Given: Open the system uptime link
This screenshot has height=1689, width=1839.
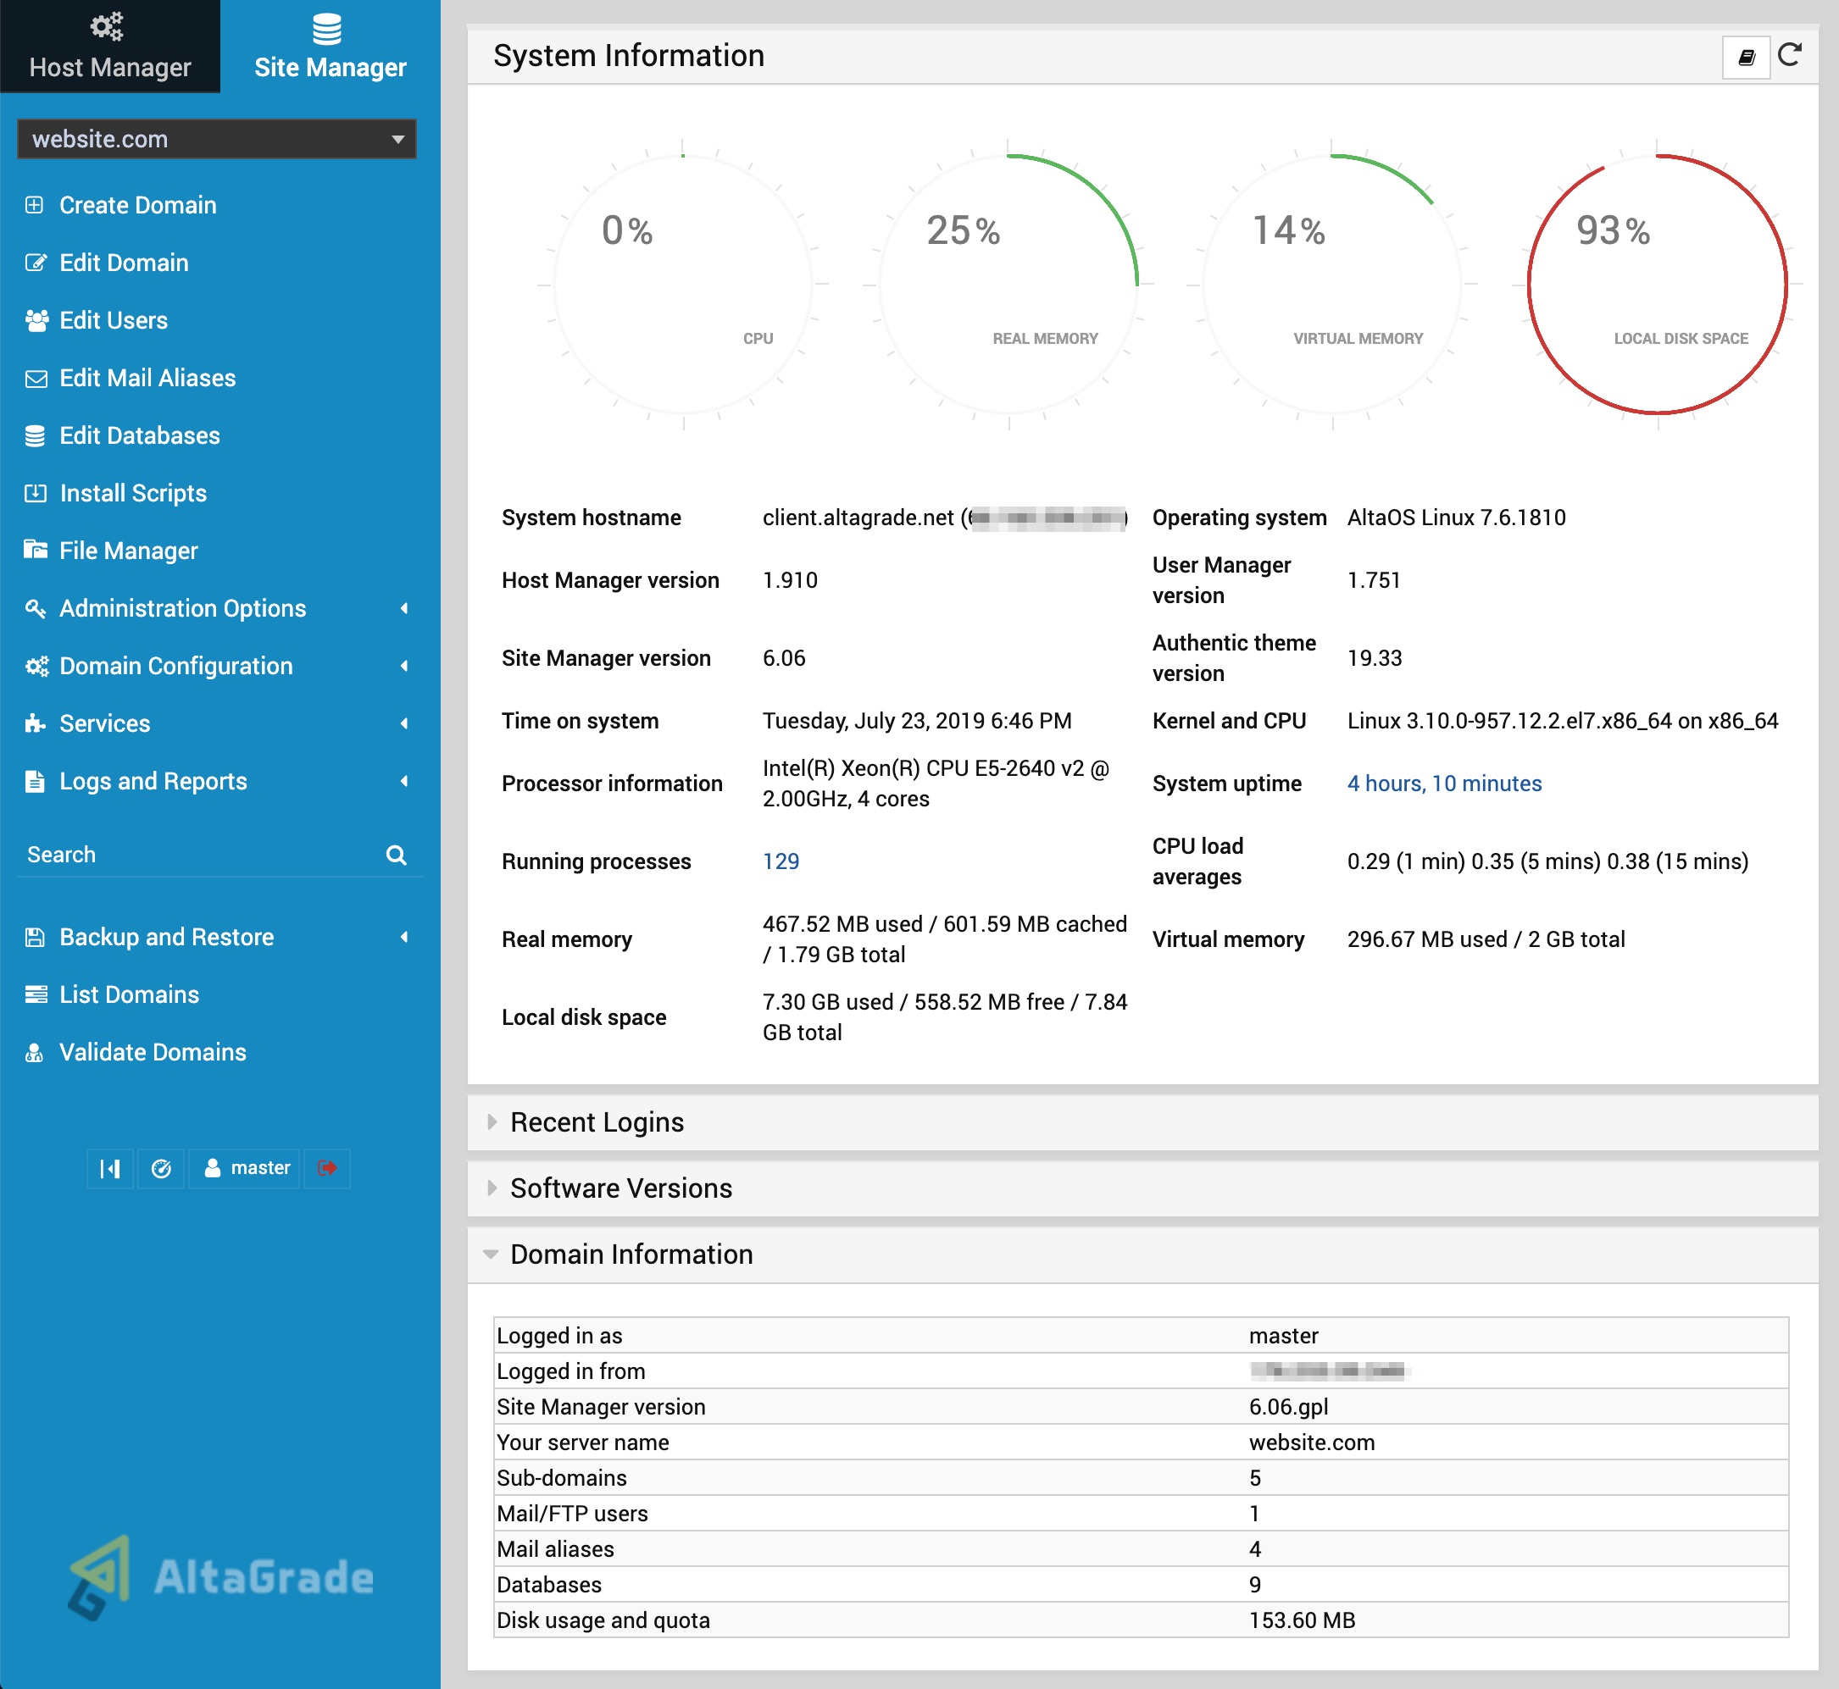Looking at the screenshot, I should click(1444, 784).
